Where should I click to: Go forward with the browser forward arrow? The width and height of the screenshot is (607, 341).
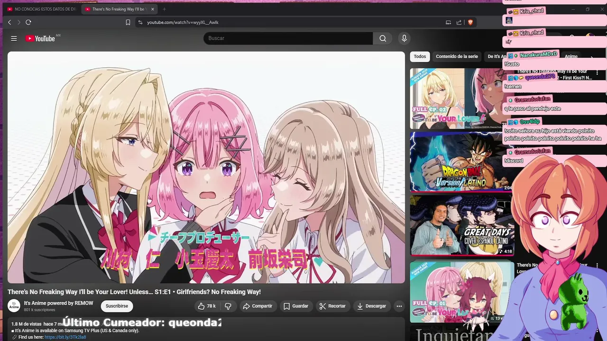pyautogui.click(x=19, y=22)
